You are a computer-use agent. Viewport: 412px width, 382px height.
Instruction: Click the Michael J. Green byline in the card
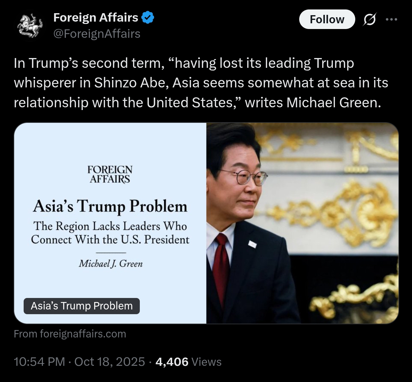pyautogui.click(x=111, y=263)
